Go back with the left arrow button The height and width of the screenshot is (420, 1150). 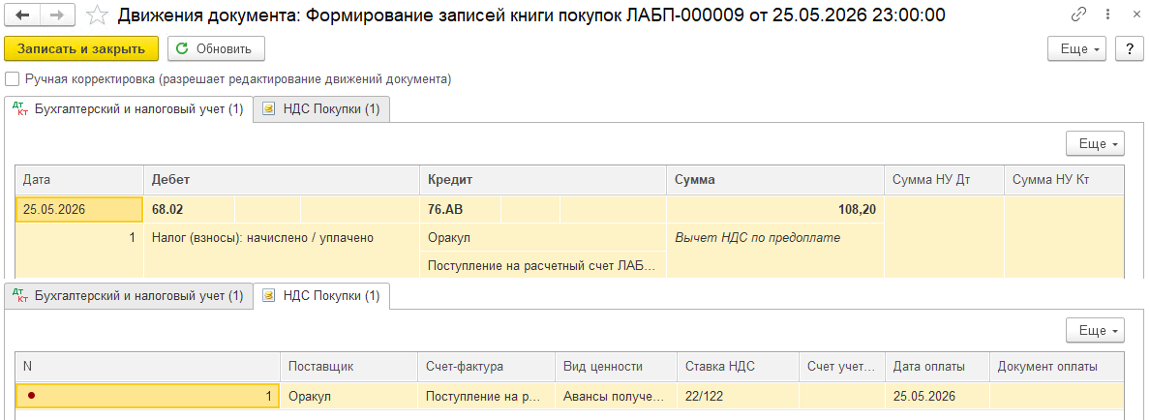(x=22, y=15)
